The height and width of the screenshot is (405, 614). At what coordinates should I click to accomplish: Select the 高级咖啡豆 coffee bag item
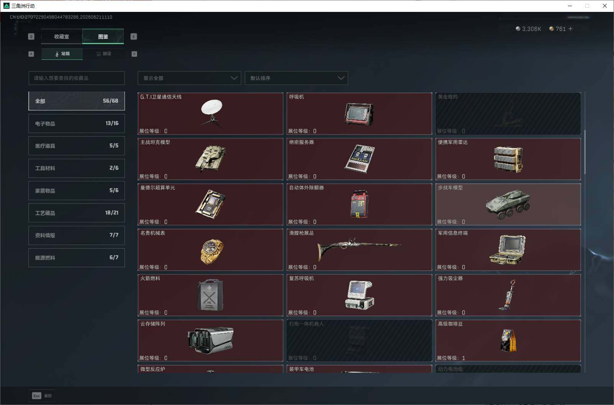[508, 341]
